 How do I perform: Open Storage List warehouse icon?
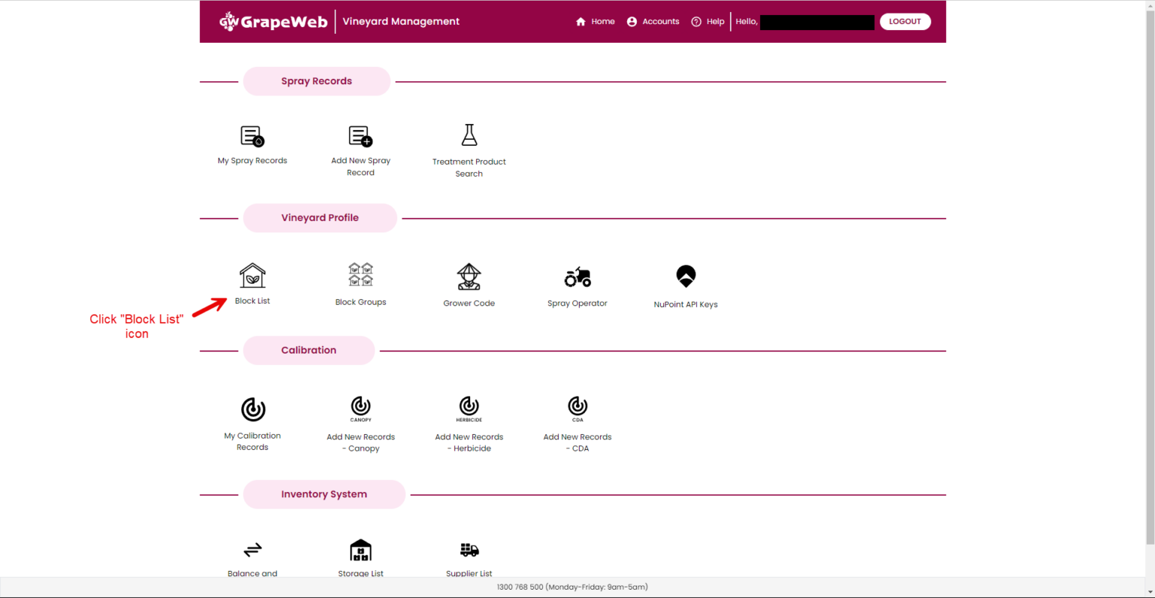361,550
